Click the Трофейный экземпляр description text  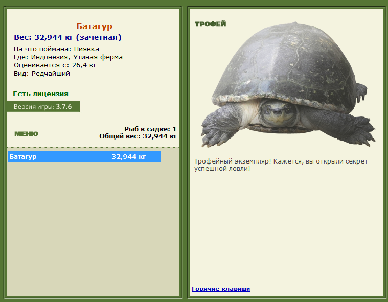point(281,165)
